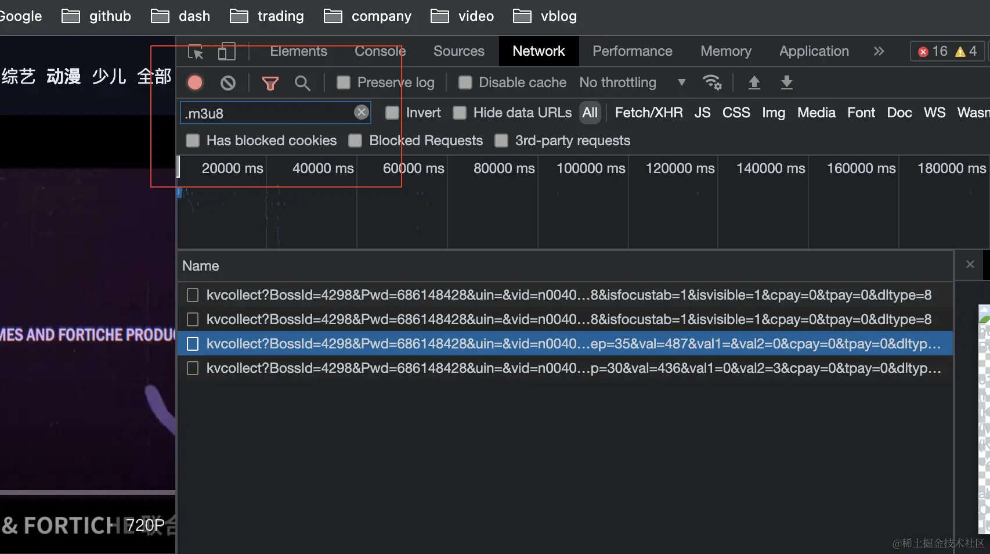Screen dimensions: 990x554
Task: Open the 全部 category link
Action: (154, 76)
